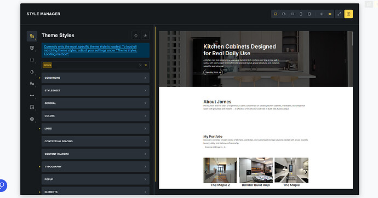Expand the Typography section
The height and width of the screenshot is (198, 378).
click(x=95, y=167)
